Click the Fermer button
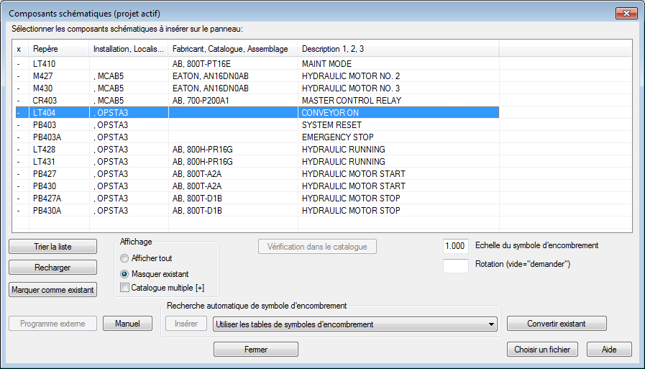Screen dimensions: 645x369 point(256,350)
